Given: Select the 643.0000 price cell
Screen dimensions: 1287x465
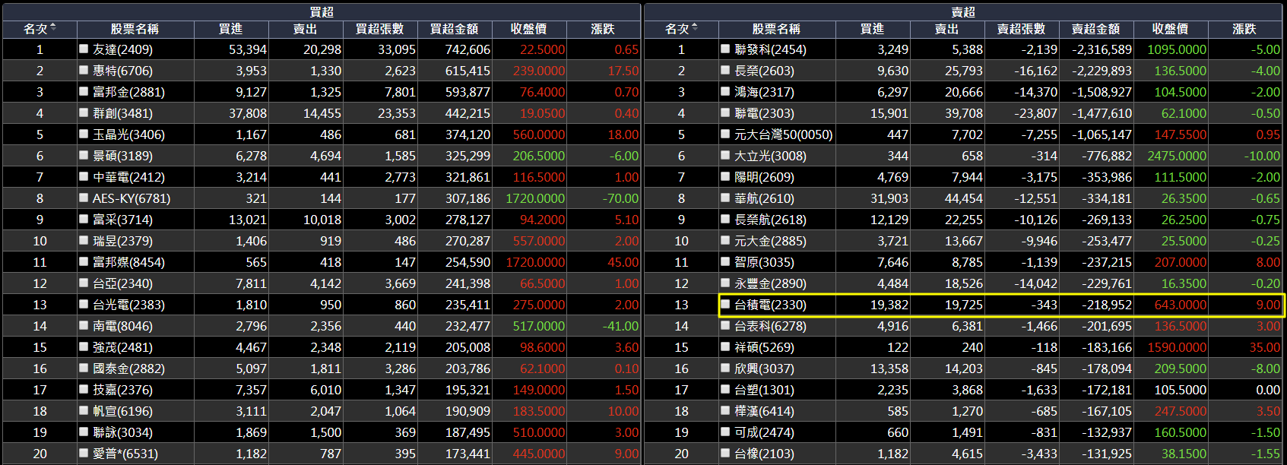Looking at the screenshot, I should (x=1181, y=305).
